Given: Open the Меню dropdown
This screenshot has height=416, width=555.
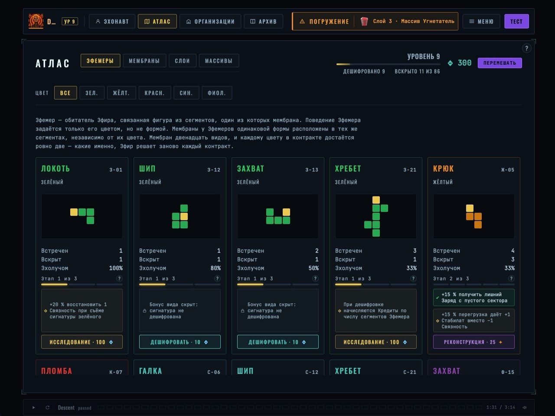Looking at the screenshot, I should coord(481,21).
